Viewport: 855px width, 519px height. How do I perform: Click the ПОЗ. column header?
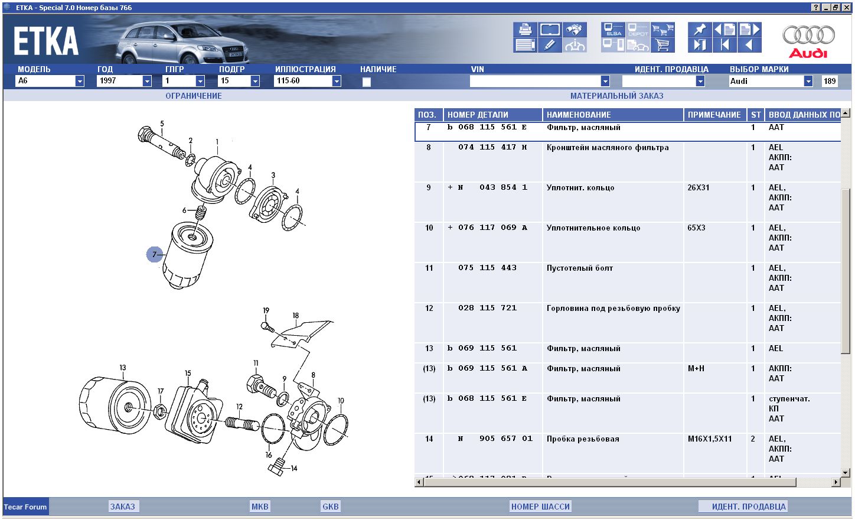tap(429, 115)
